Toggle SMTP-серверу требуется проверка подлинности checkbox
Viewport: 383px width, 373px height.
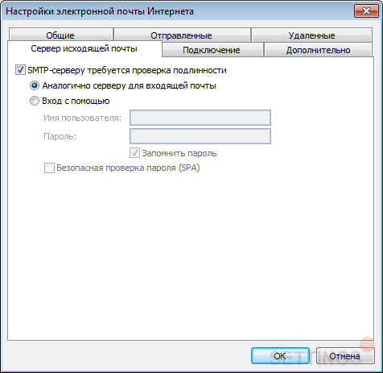pos(20,70)
